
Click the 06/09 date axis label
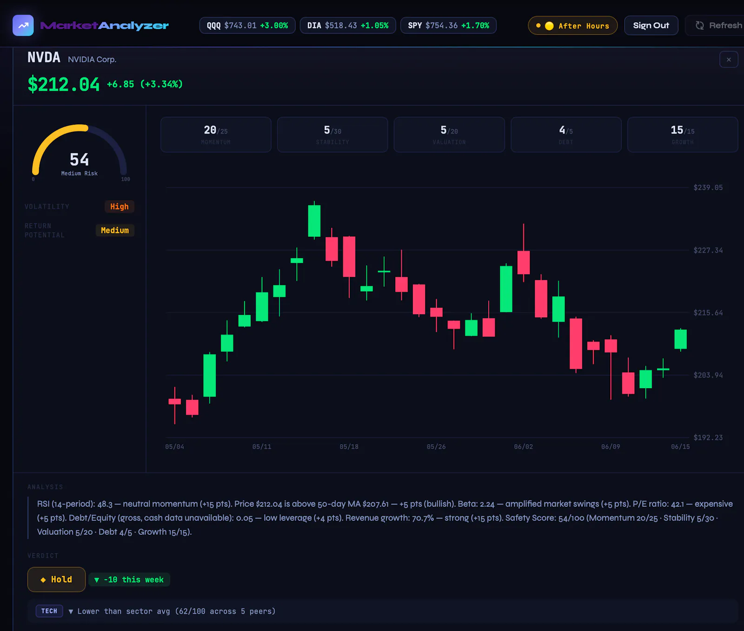611,447
